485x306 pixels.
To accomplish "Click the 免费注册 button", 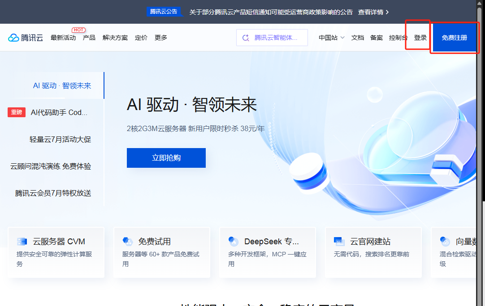I will [x=454, y=38].
